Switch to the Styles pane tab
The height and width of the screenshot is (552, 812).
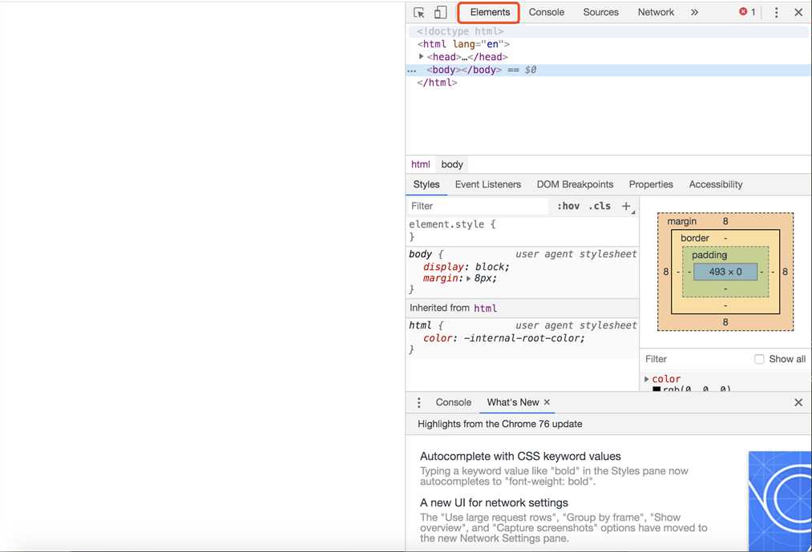click(426, 184)
